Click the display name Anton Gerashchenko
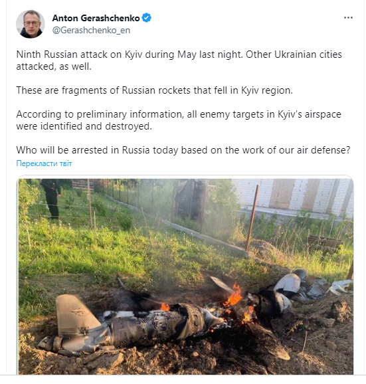The width and height of the screenshot is (366, 384). point(96,18)
